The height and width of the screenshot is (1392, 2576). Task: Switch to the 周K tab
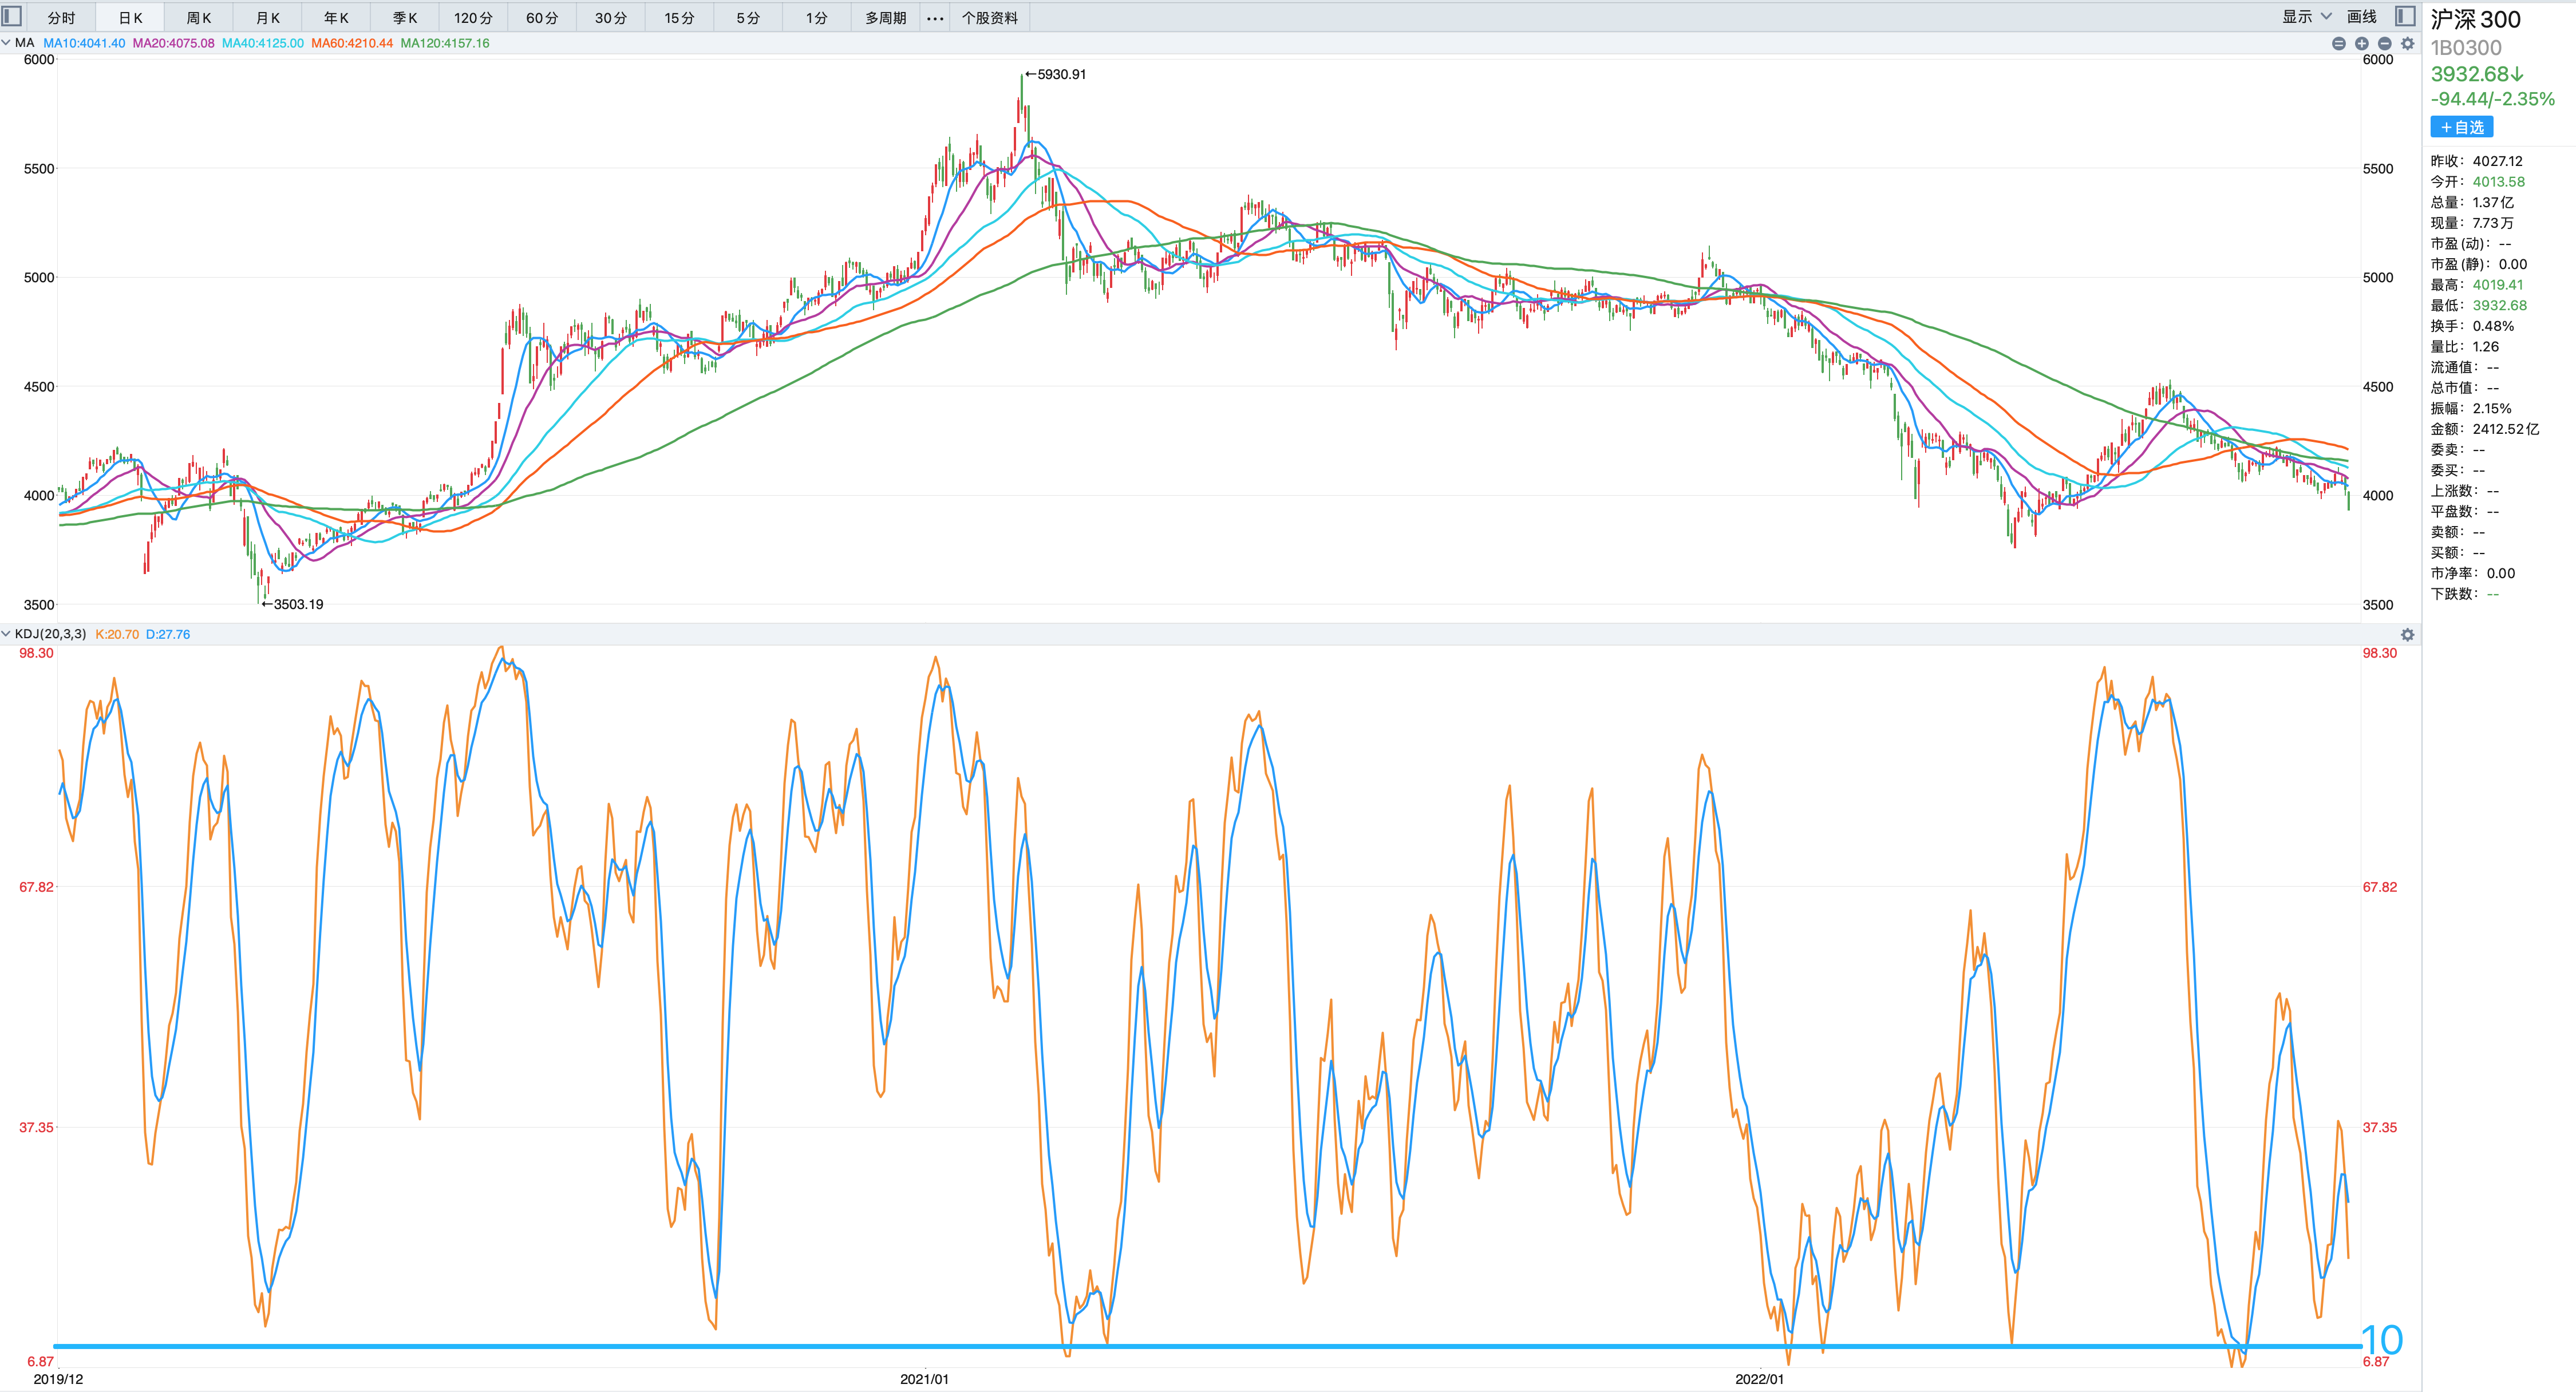pyautogui.click(x=198, y=18)
